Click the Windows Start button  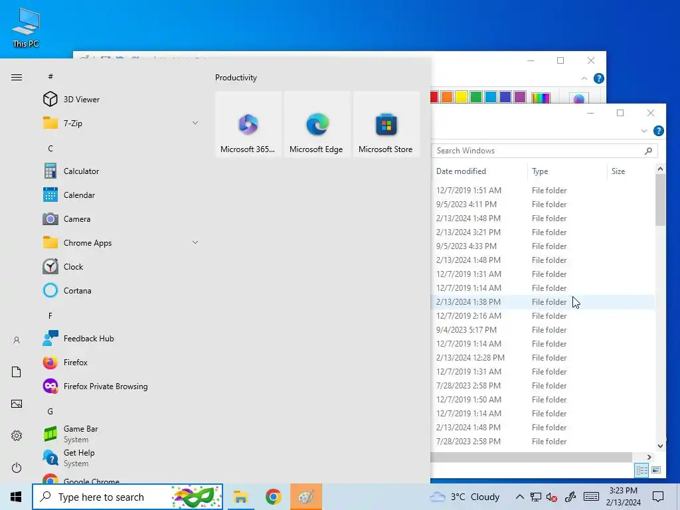pyautogui.click(x=16, y=497)
